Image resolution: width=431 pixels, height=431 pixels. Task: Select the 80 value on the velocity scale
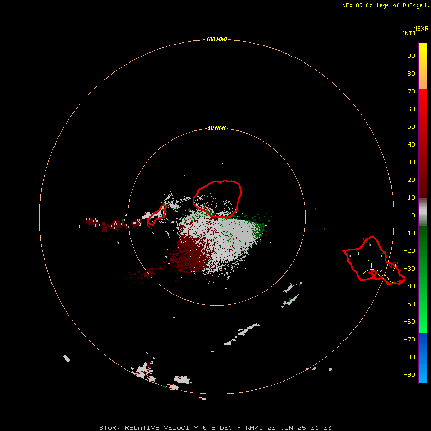[411, 73]
